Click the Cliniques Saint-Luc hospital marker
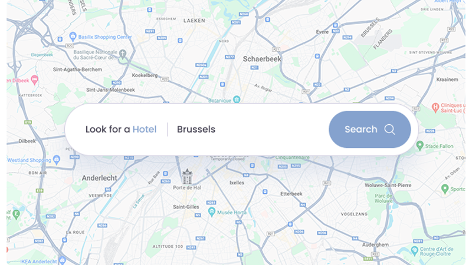 pyautogui.click(x=435, y=107)
